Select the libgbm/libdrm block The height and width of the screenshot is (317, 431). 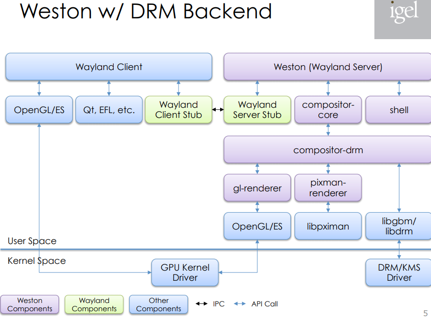pyautogui.click(x=398, y=226)
